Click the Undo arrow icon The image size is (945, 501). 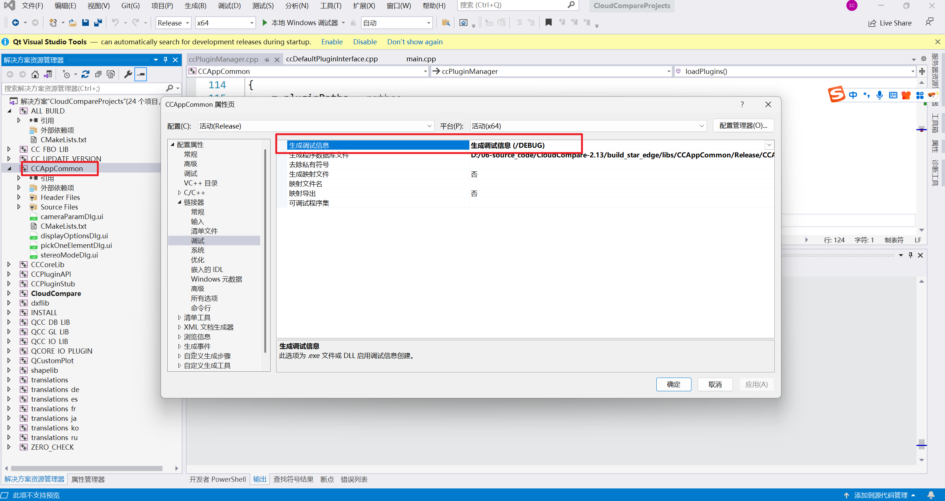coord(115,23)
